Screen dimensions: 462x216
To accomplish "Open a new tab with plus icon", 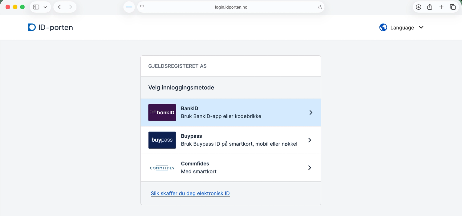I will (441, 7).
